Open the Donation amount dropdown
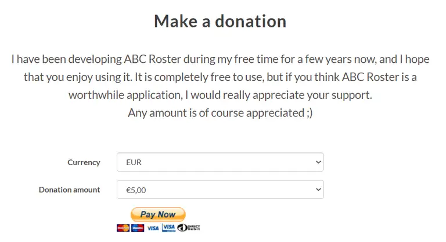446x242 pixels. tap(220, 190)
